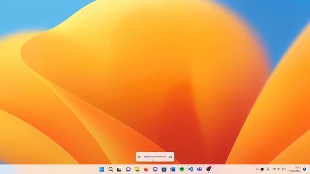Click the microphone tray icon
Viewport: 310px width, 174px height.
pos(268,169)
